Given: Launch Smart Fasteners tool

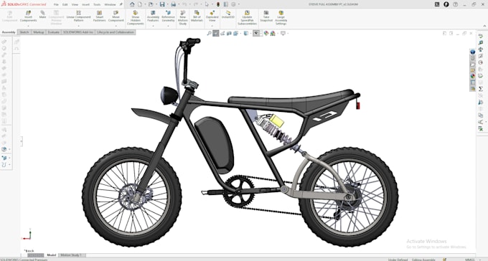Looking at the screenshot, I should click(x=99, y=16).
